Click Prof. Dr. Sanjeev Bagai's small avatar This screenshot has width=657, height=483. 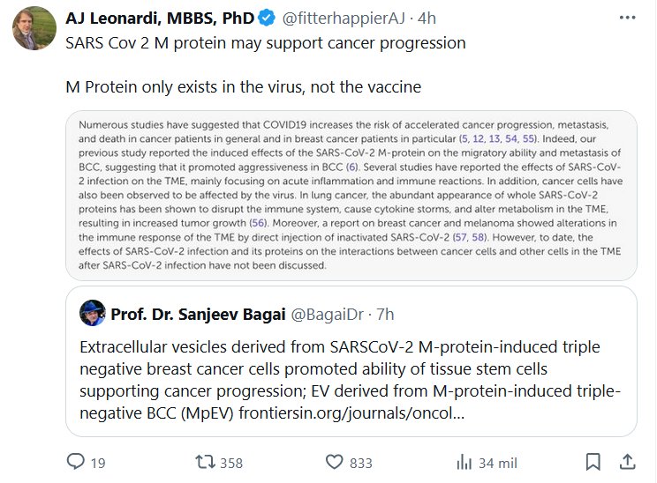[93, 312]
